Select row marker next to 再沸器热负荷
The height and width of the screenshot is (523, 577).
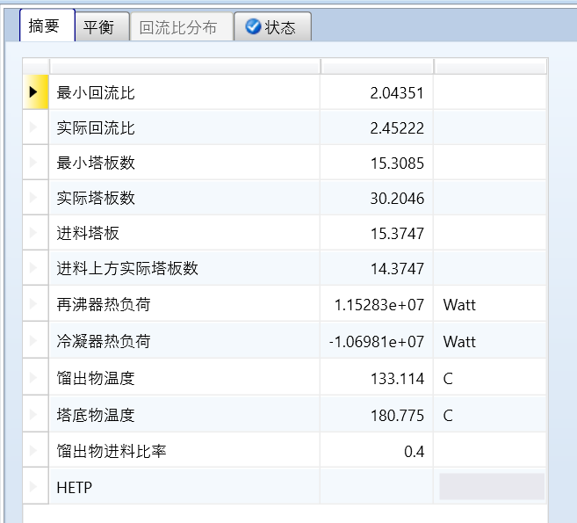[x=34, y=305]
